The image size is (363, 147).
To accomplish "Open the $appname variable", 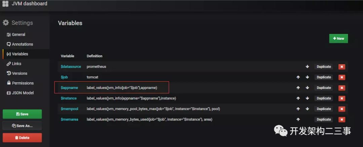I will tap(69, 88).
